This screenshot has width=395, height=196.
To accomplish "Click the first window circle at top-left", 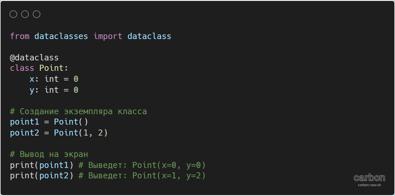I will pyautogui.click(x=13, y=14).
